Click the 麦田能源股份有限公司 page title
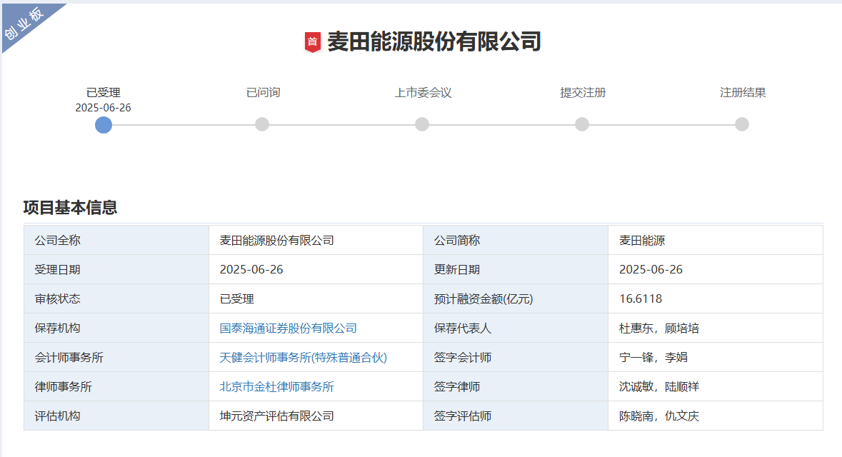The image size is (842, 457). 434,41
